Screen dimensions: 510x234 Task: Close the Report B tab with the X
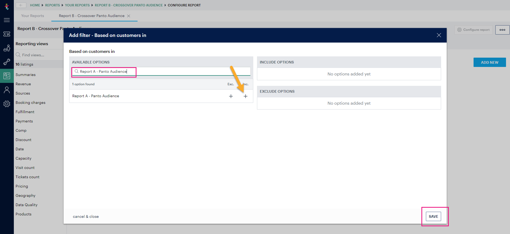coord(129,16)
